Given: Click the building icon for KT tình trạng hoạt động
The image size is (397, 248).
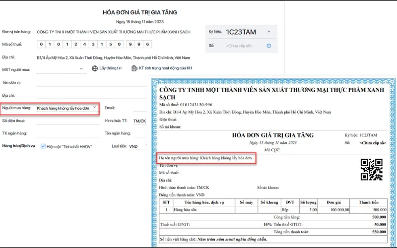Looking at the screenshot, I should [134, 68].
